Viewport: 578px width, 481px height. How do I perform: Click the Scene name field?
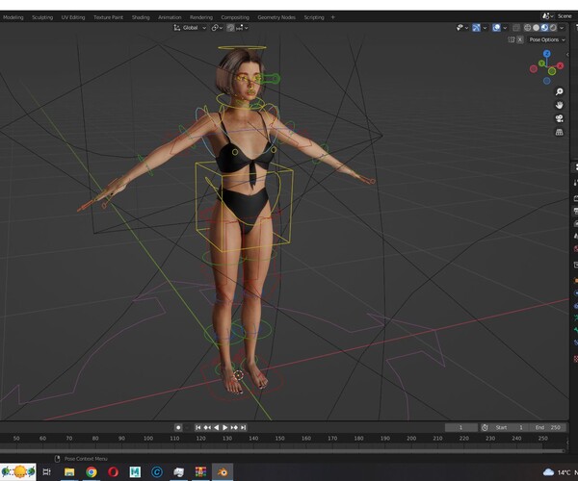tap(565, 16)
